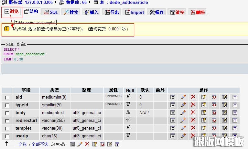This screenshot has width=248, height=149.
Task: Click the 删除 (Drop) table tab
Action: (x=198, y=12)
